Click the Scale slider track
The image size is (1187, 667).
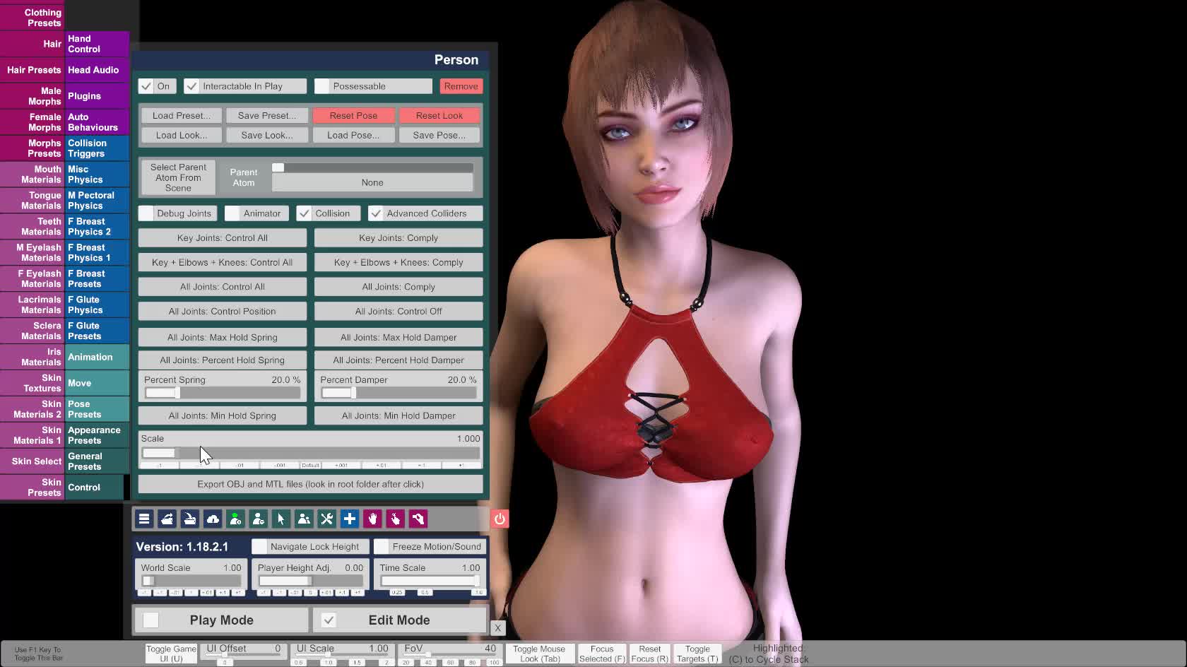click(311, 453)
